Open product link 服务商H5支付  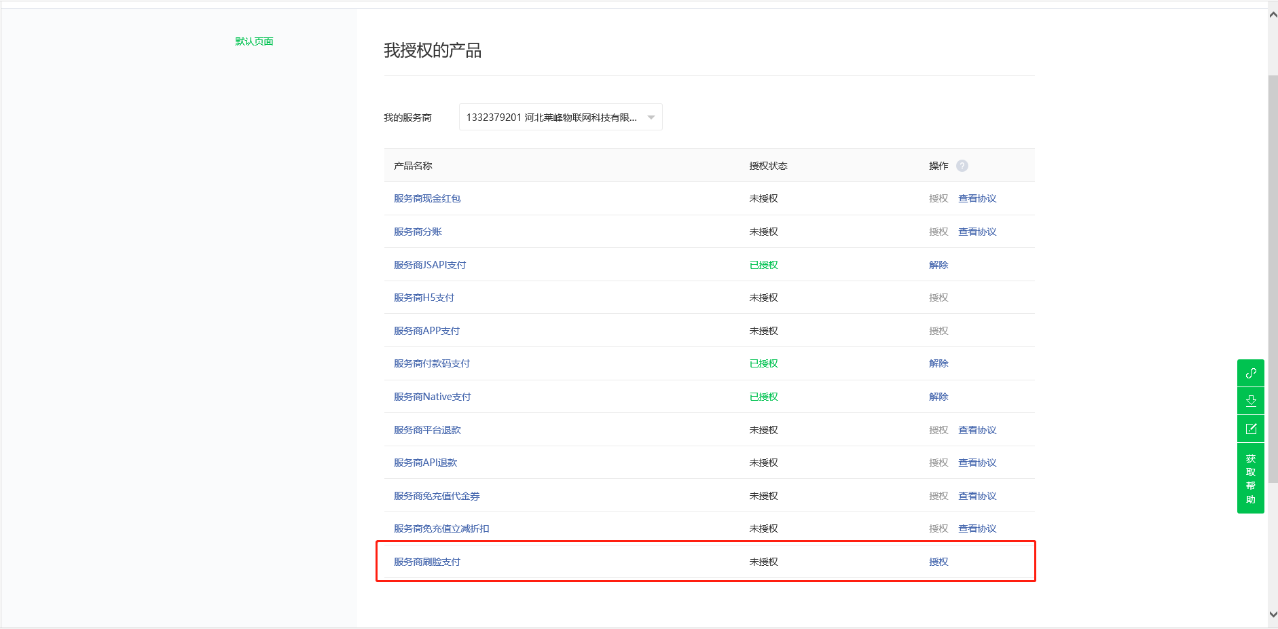coord(424,298)
